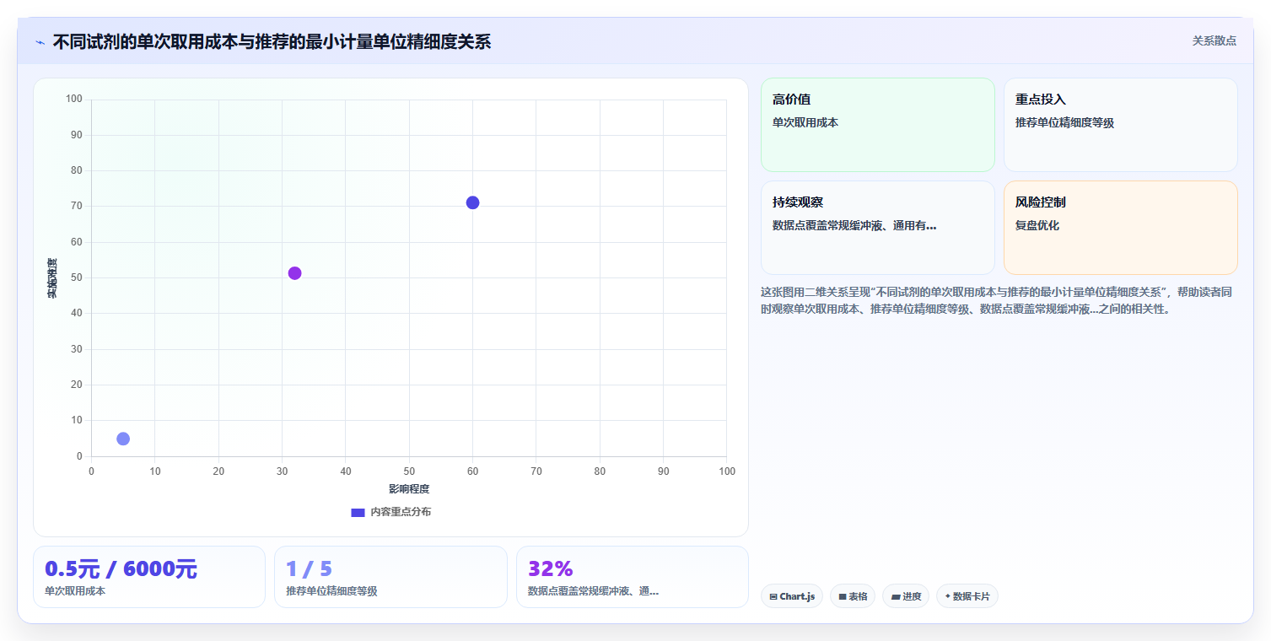Click the 进度 tag chip
Image resolution: width=1271 pixels, height=641 pixels.
[906, 596]
